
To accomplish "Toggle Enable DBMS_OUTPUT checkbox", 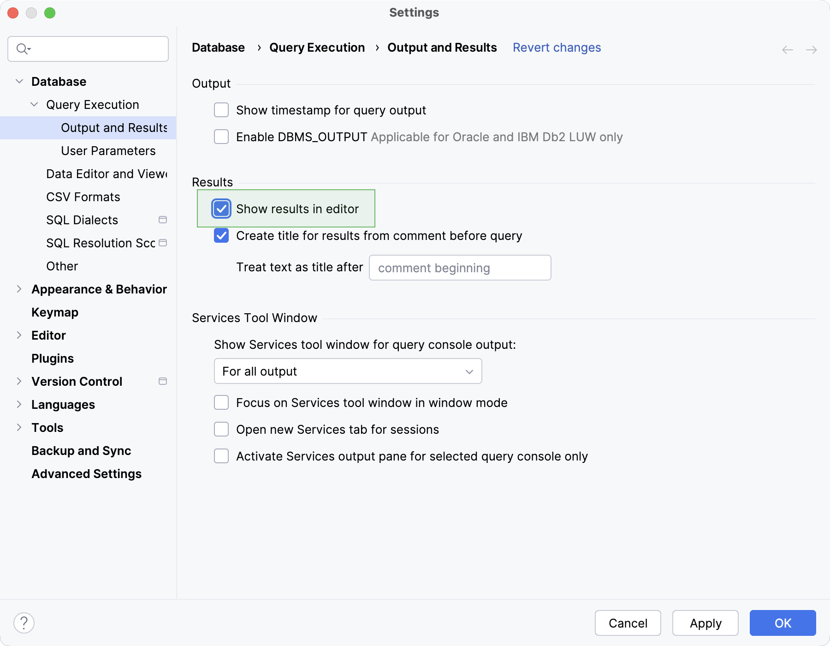I will 221,137.
